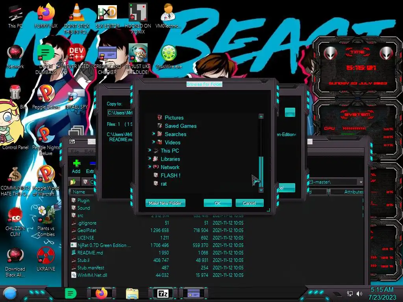Click the folder tree scrollbar thumb
The height and width of the screenshot is (302, 403).
pyautogui.click(x=261, y=171)
